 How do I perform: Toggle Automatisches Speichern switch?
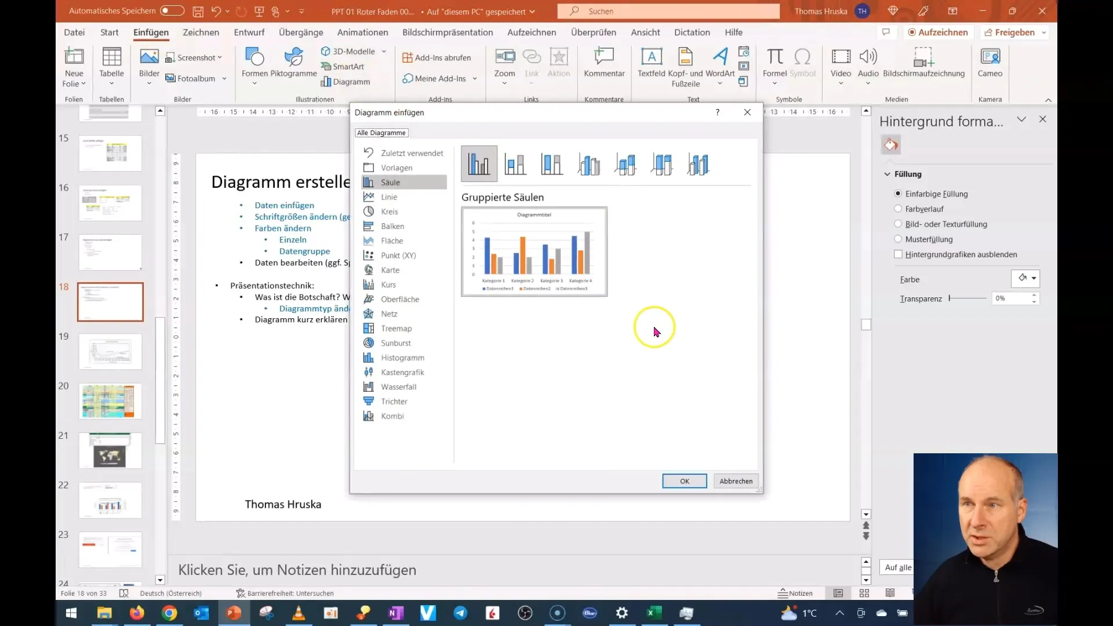coord(172,11)
